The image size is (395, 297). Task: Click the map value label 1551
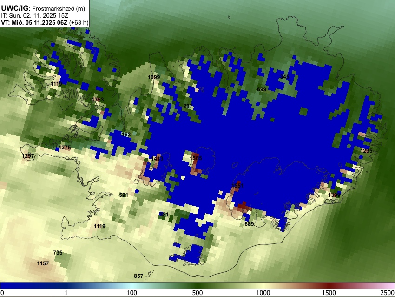point(237,186)
